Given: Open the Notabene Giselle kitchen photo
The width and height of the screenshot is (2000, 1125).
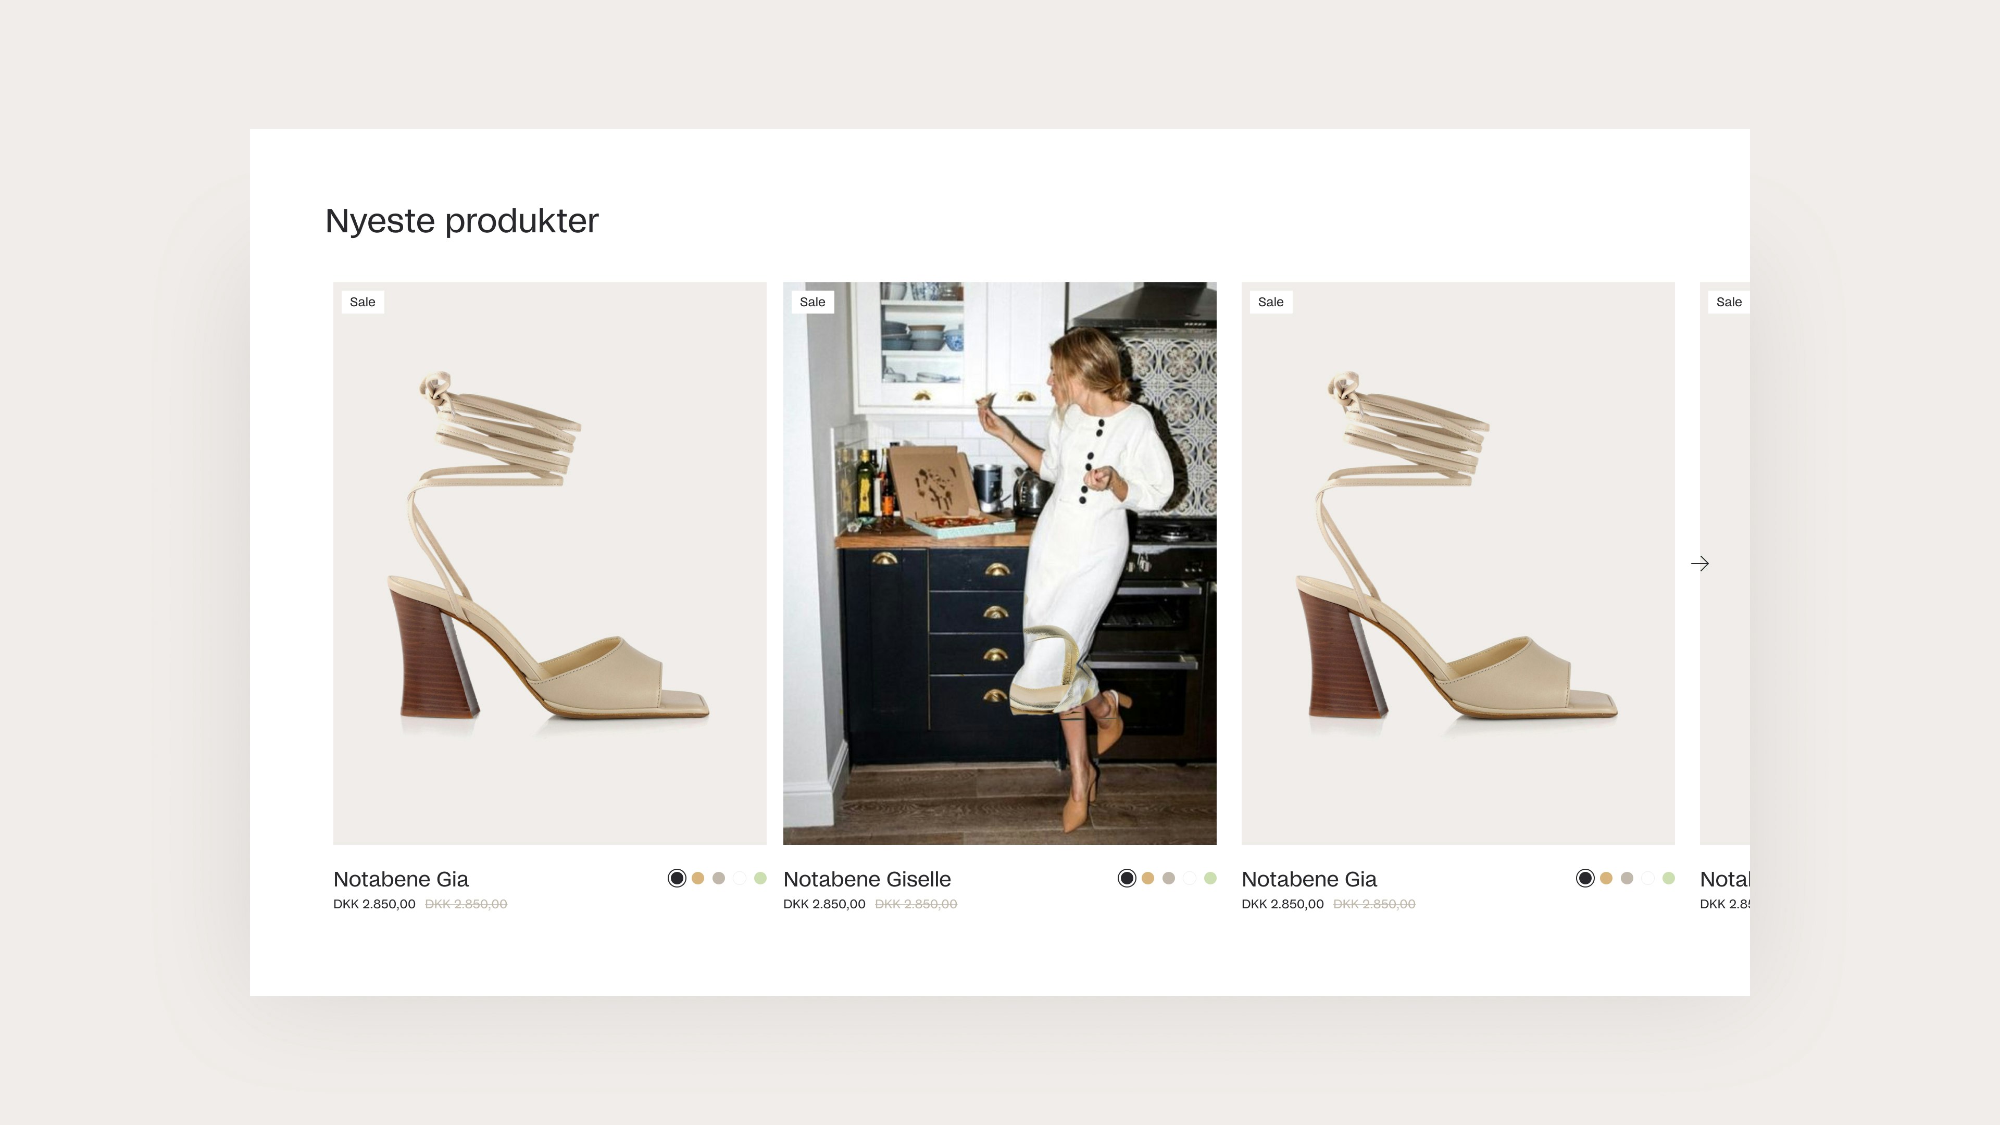Looking at the screenshot, I should [999, 563].
